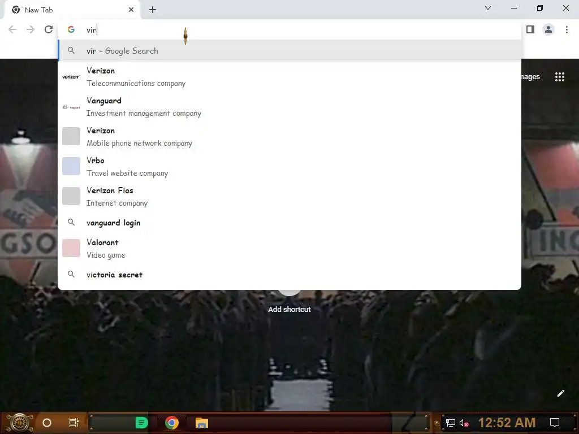Click the address bar input showing vir

coord(289,30)
